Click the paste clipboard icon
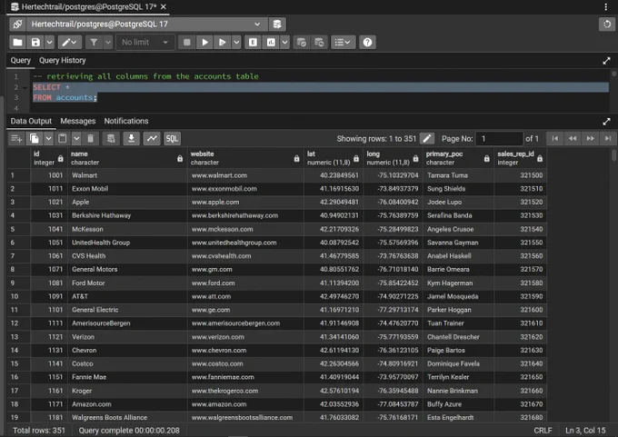Image resolution: width=618 pixels, height=437 pixels. coord(63,138)
